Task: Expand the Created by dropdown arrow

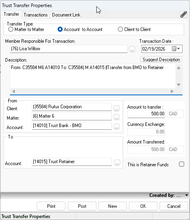Action: pyautogui.click(x=186, y=195)
